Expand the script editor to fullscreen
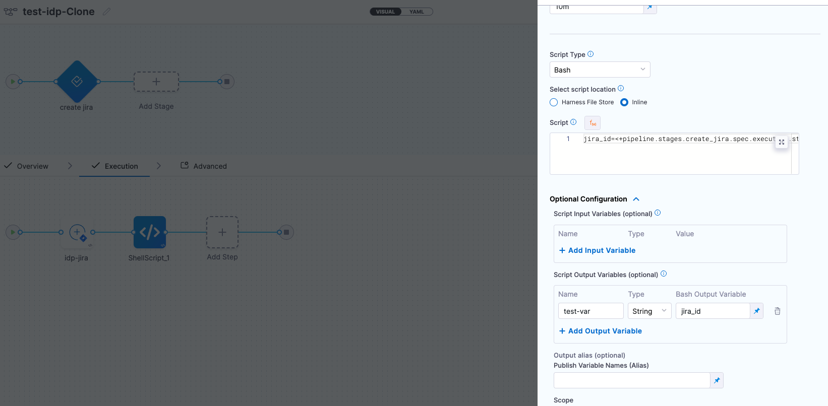 click(782, 142)
